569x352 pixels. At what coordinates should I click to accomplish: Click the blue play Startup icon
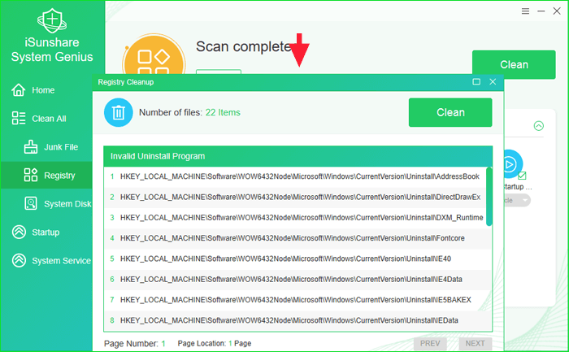(513, 164)
